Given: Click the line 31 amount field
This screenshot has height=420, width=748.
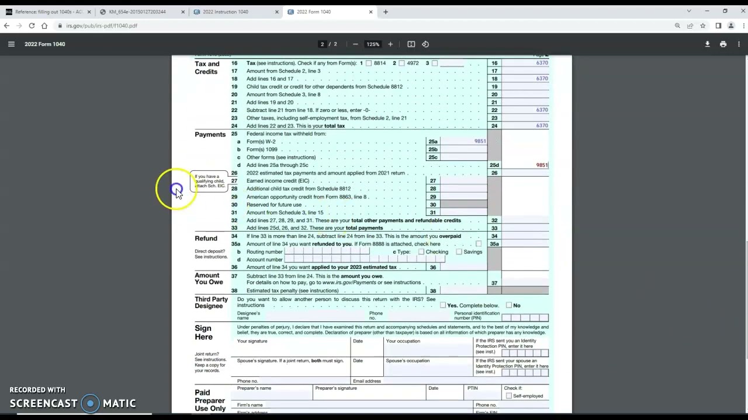Looking at the screenshot, I should click(x=463, y=213).
